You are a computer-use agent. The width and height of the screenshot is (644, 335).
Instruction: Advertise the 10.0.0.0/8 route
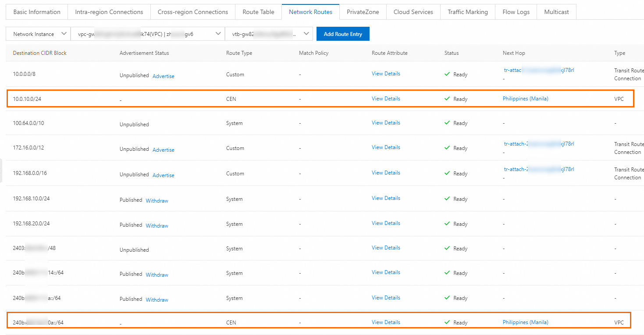pyautogui.click(x=164, y=76)
